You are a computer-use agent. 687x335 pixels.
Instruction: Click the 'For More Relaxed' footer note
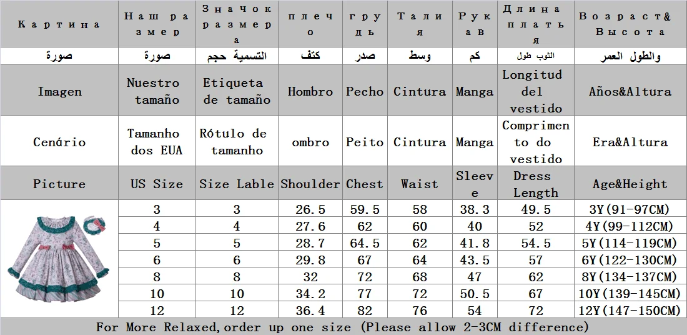coord(343,327)
